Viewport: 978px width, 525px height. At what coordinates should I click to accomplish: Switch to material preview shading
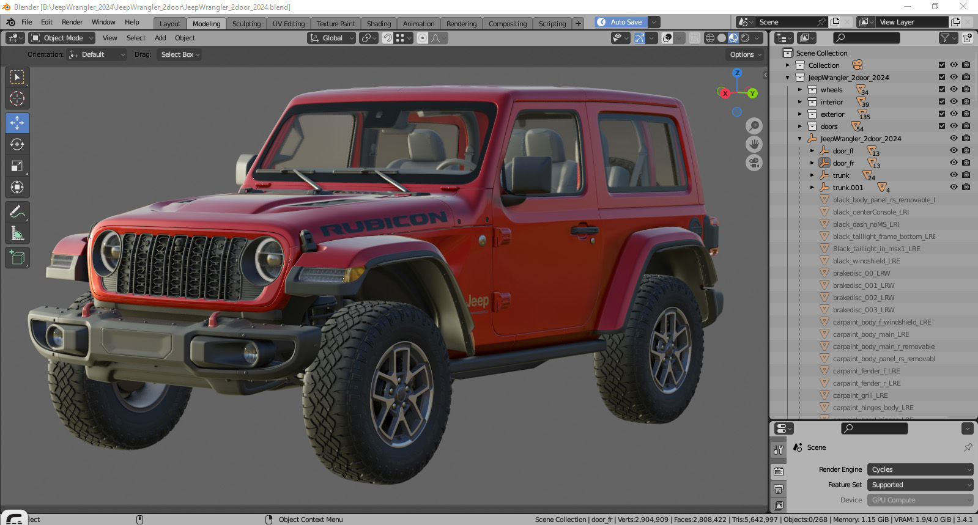point(733,38)
